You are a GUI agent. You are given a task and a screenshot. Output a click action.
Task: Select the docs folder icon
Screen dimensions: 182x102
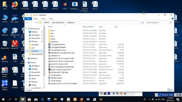click(x=49, y=31)
